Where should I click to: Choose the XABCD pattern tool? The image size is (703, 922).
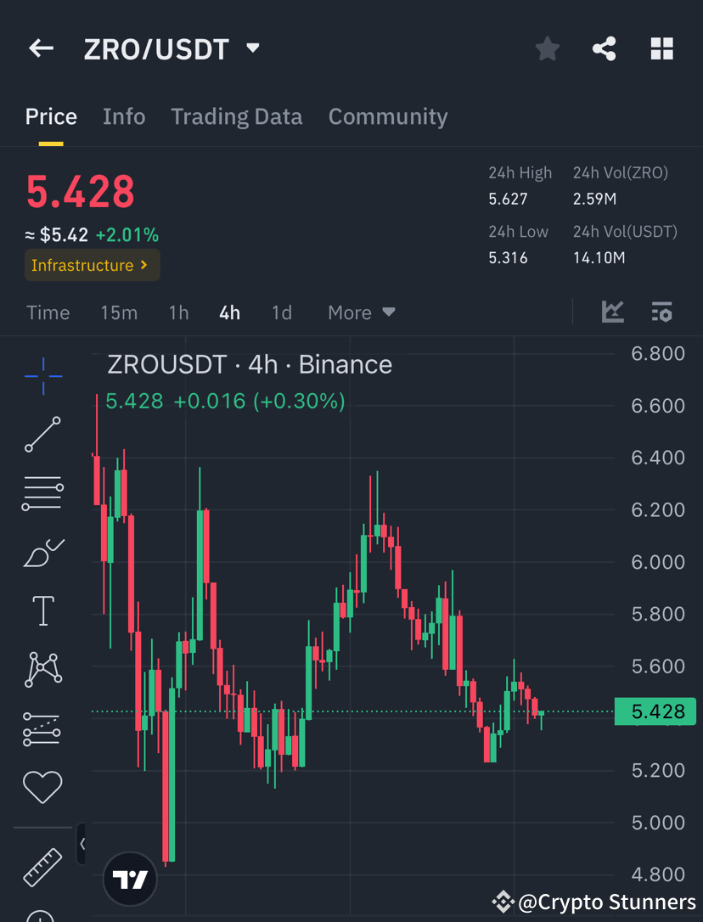coord(42,669)
